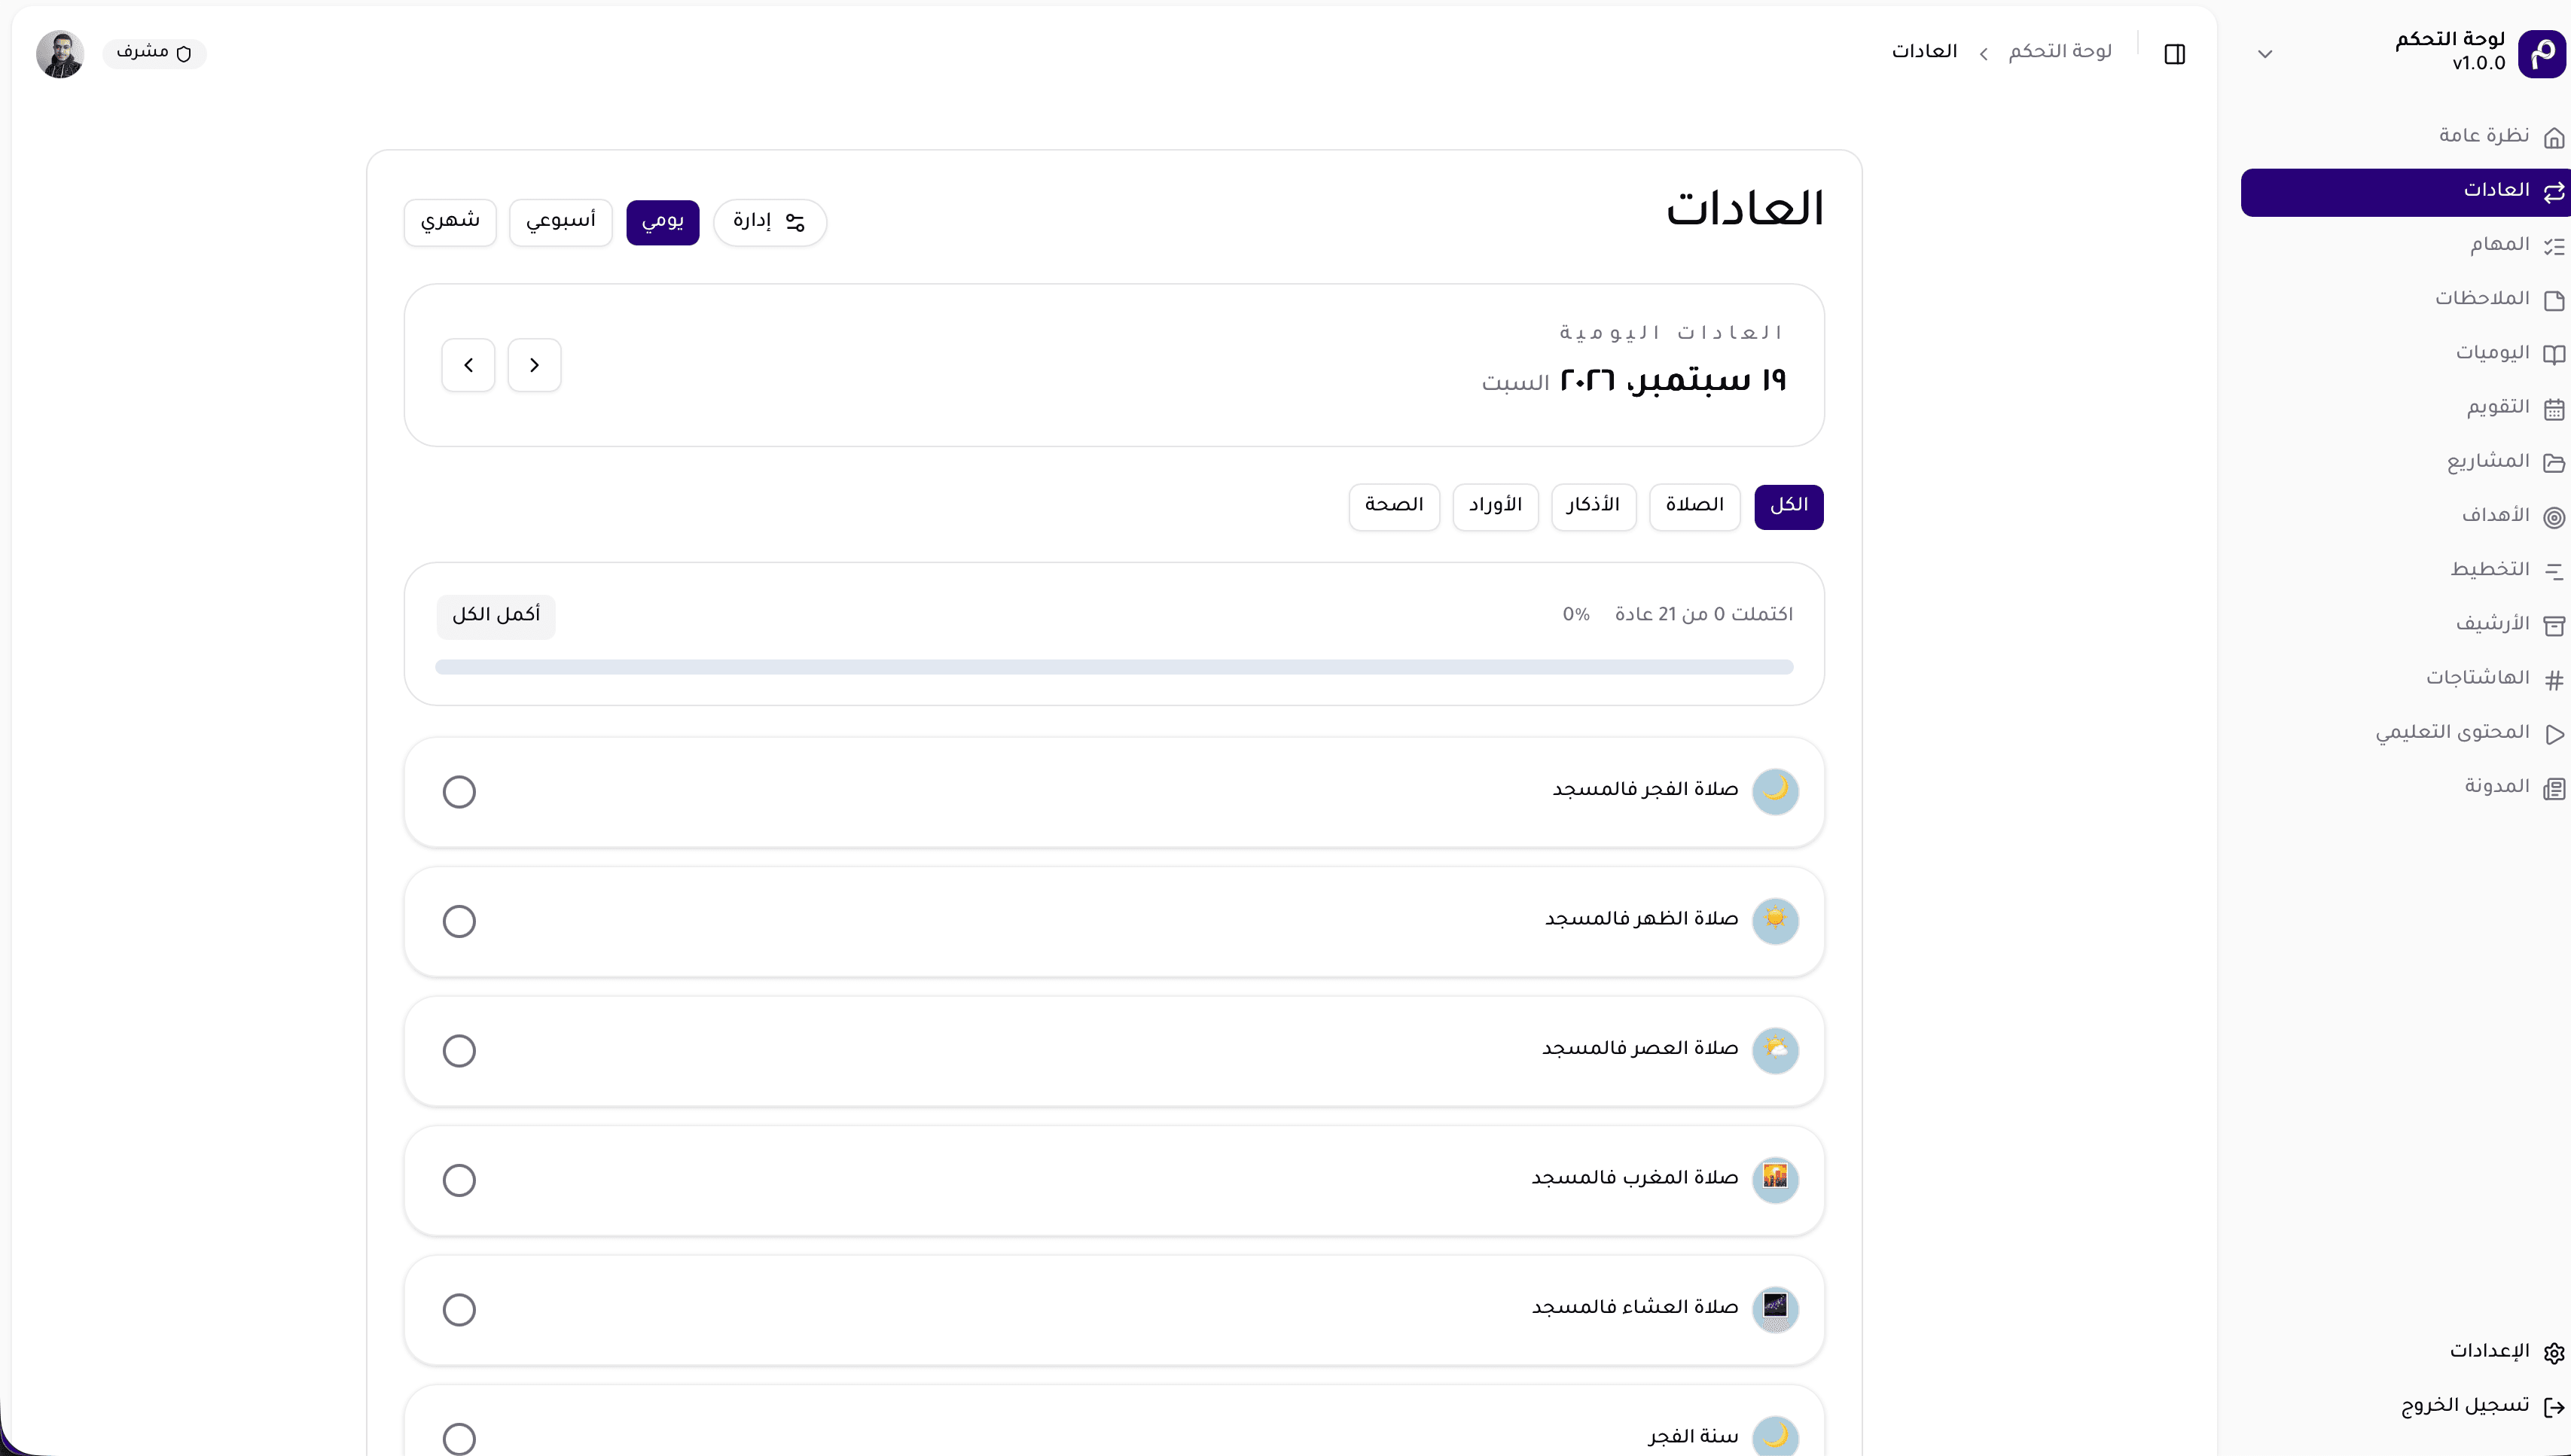2571x1456 pixels.
Task: Click the مشرف admin badge
Action: coord(154,54)
